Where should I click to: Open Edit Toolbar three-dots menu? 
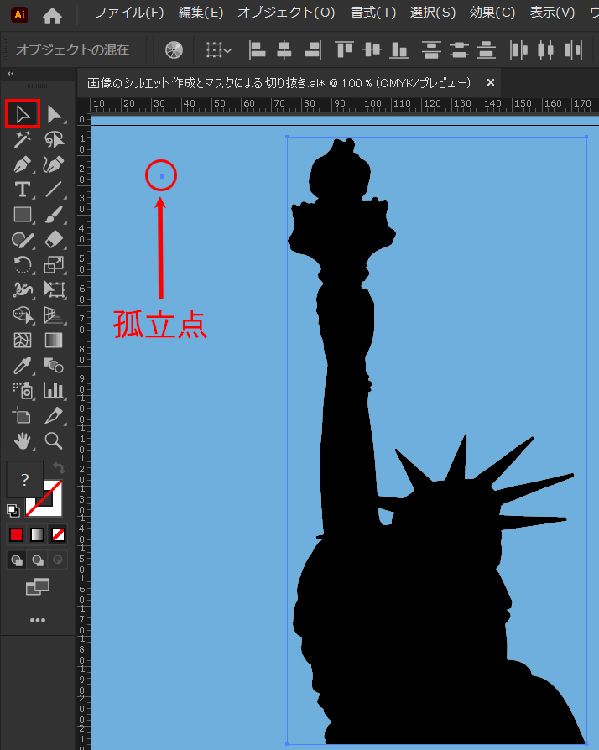[x=37, y=620]
